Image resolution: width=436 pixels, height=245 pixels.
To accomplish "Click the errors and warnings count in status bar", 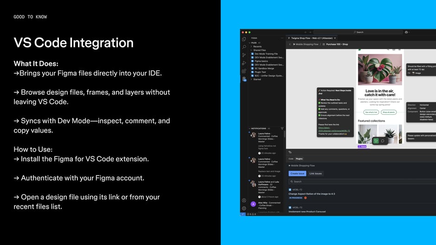I will click(251, 214).
